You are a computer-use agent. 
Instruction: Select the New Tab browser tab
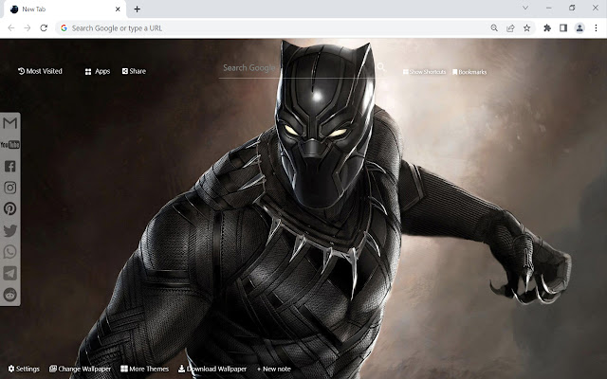tap(64, 9)
